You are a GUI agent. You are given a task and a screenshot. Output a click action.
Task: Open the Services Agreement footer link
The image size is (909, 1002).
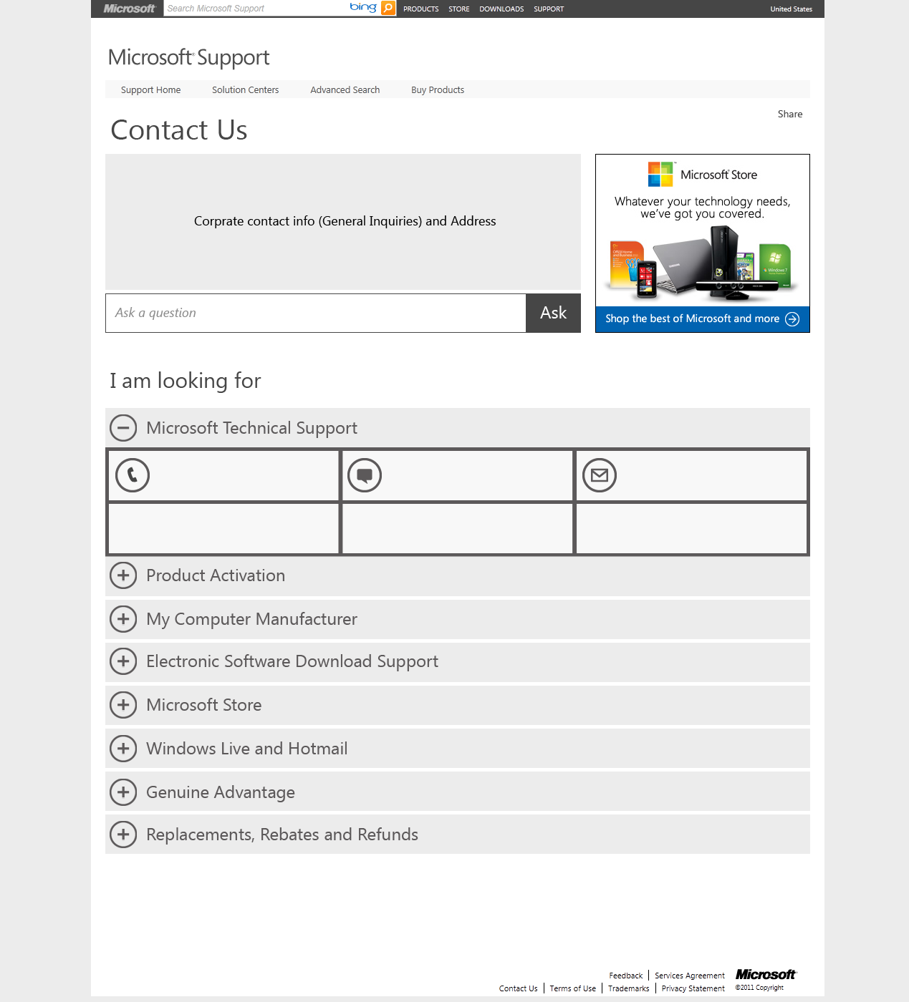pyautogui.click(x=690, y=976)
